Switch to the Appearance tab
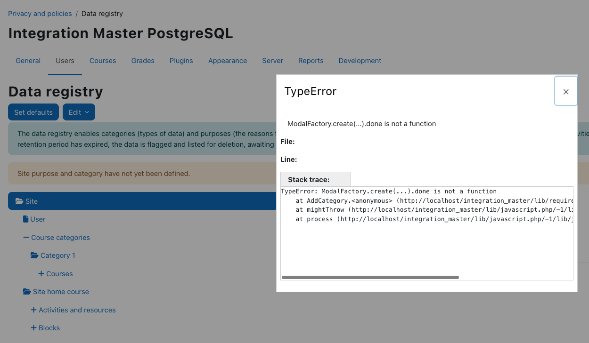 [x=228, y=61]
